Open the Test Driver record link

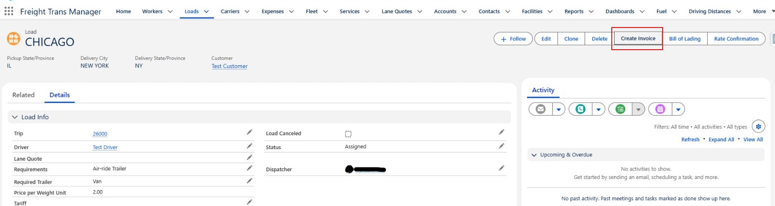[105, 148]
